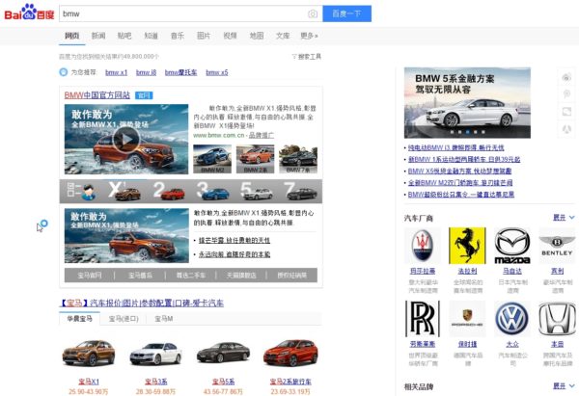This screenshot has height=396, width=579.
Task: Switch to the 视频 tab
Action: pos(230,36)
